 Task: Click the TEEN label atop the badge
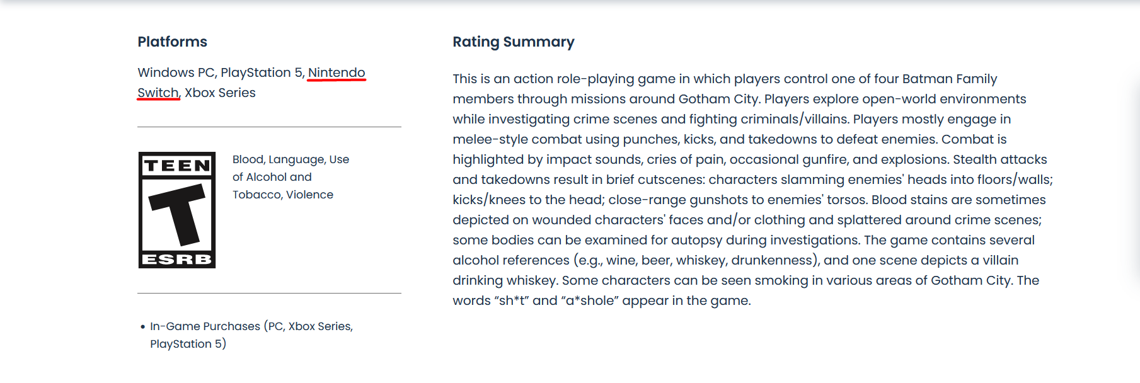[x=177, y=166]
